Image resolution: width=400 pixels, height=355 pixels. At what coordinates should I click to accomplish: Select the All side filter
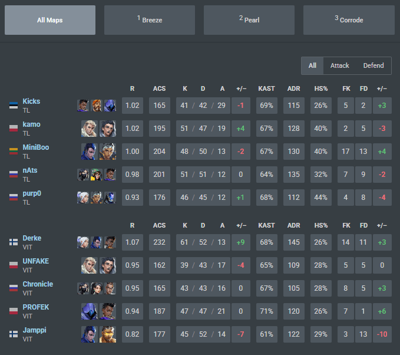click(x=312, y=65)
